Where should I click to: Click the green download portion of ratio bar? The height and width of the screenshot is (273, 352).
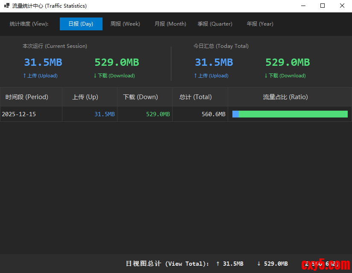293,114
